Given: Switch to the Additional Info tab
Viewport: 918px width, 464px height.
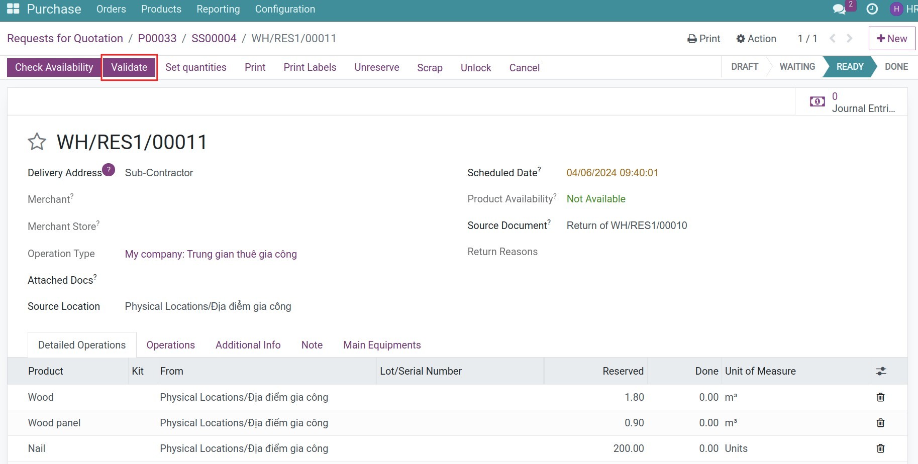Looking at the screenshot, I should pyautogui.click(x=248, y=345).
